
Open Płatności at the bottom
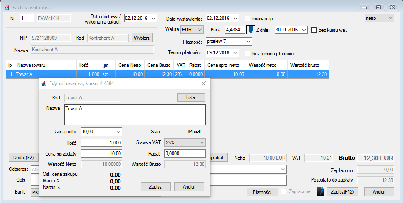pyautogui.click(x=262, y=192)
